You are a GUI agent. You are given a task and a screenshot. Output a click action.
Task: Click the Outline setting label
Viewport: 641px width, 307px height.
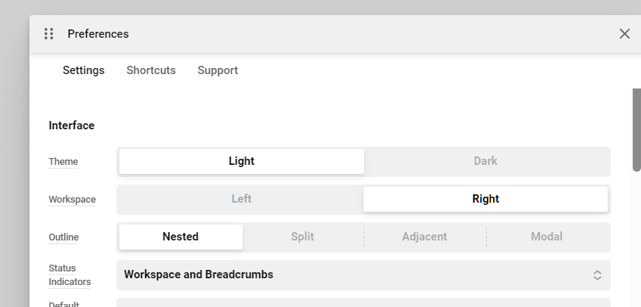point(63,237)
